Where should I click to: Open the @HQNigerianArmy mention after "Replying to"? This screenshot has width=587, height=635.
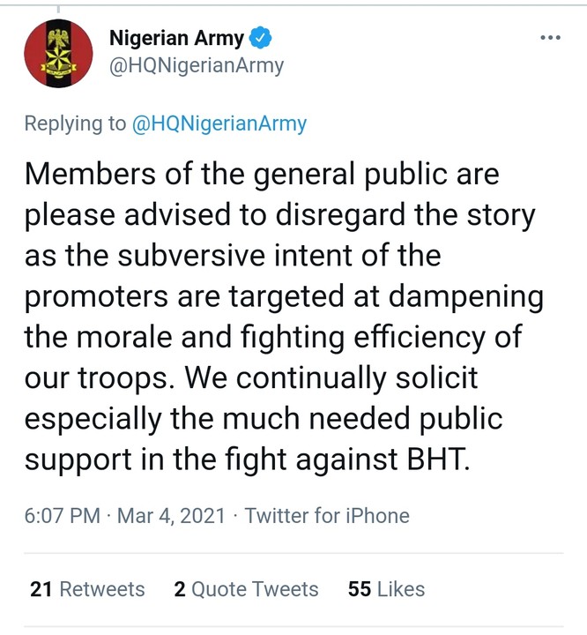[x=219, y=123]
